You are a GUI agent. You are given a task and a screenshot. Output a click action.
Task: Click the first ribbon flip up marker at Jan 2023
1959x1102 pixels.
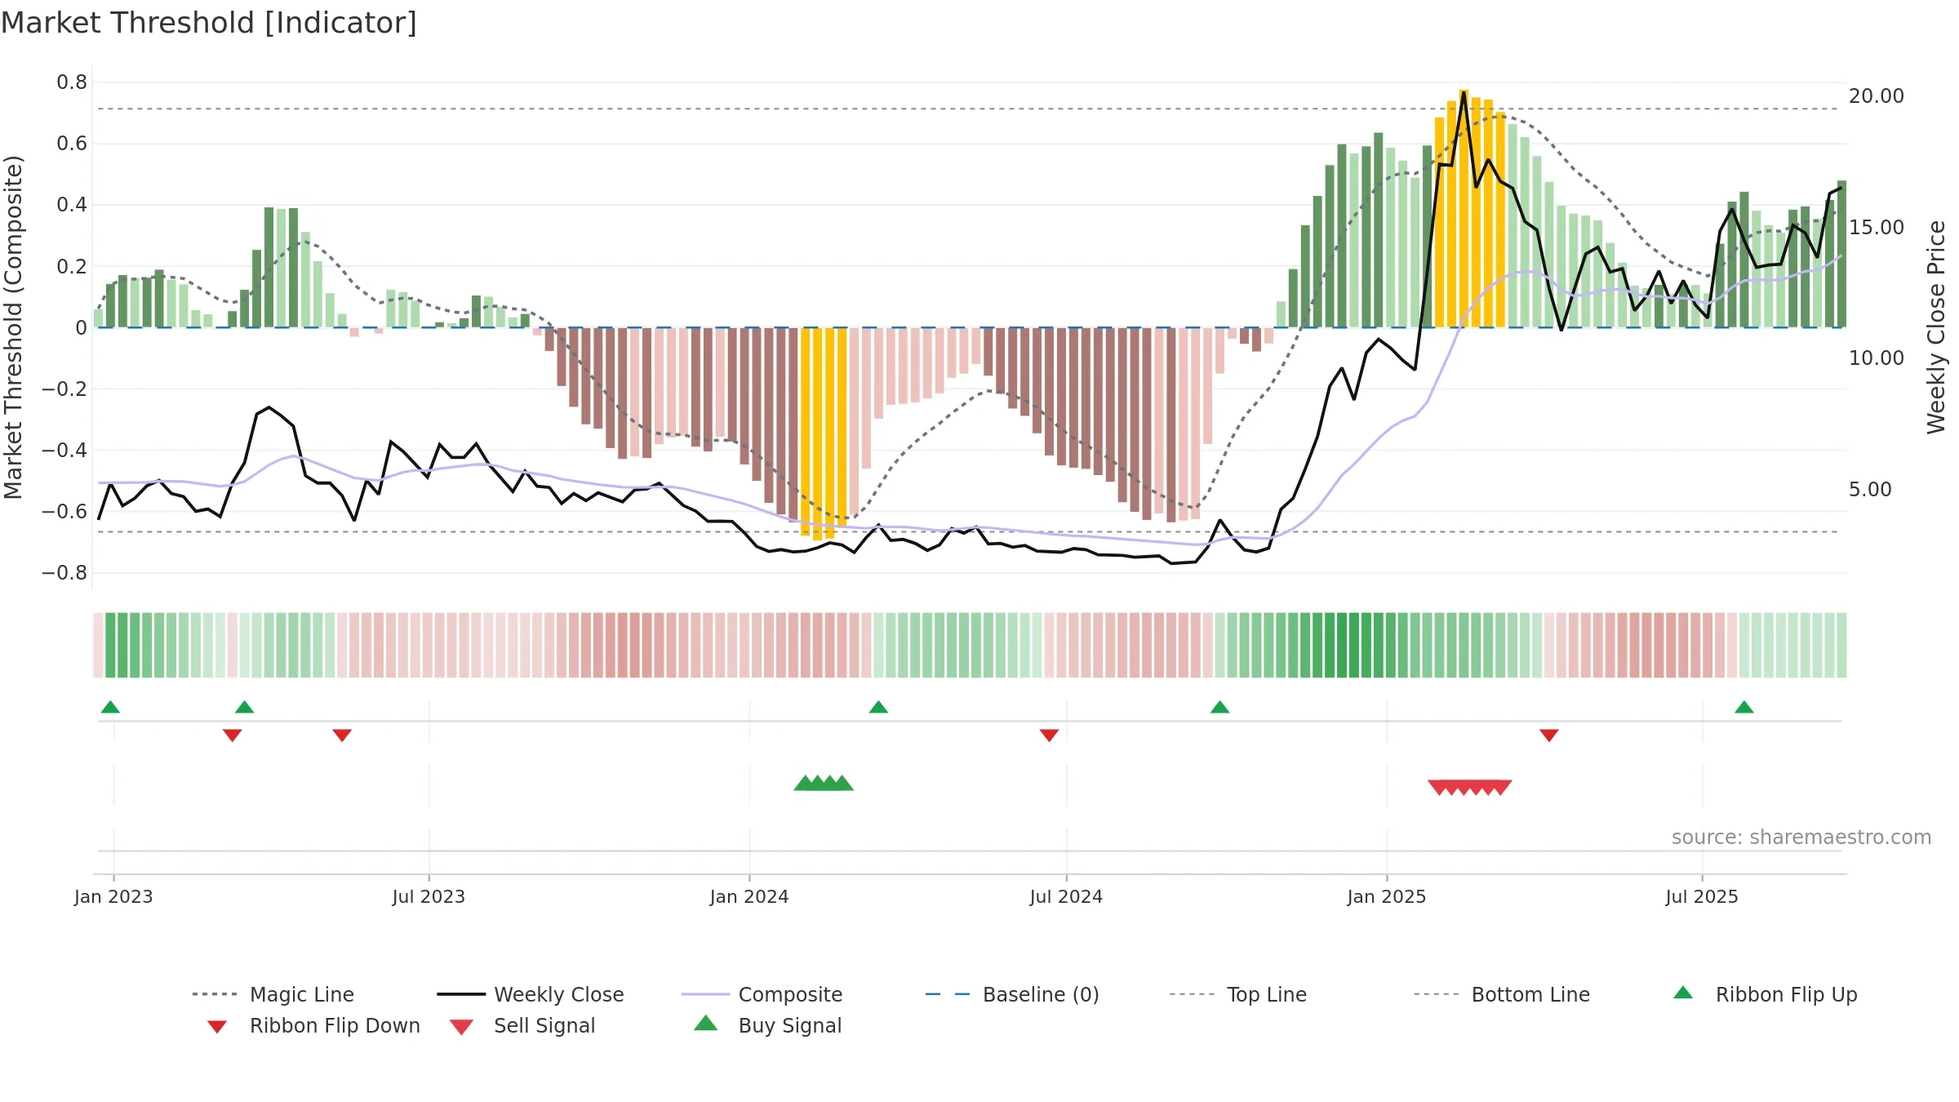[x=110, y=707]
